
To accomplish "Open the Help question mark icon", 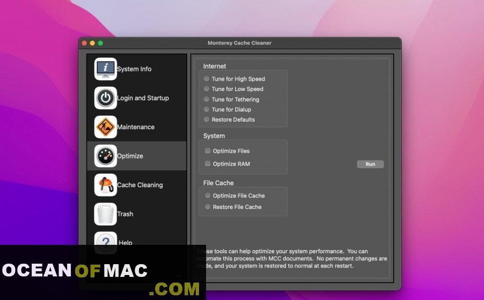I will (x=105, y=243).
